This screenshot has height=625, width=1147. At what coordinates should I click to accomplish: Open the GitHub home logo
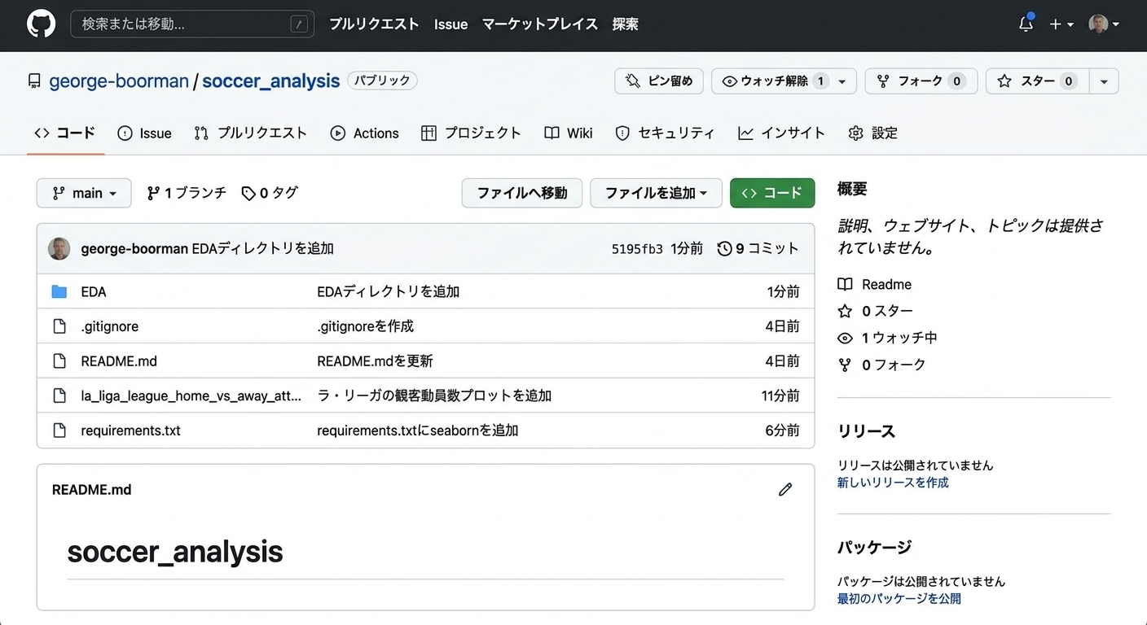click(41, 24)
